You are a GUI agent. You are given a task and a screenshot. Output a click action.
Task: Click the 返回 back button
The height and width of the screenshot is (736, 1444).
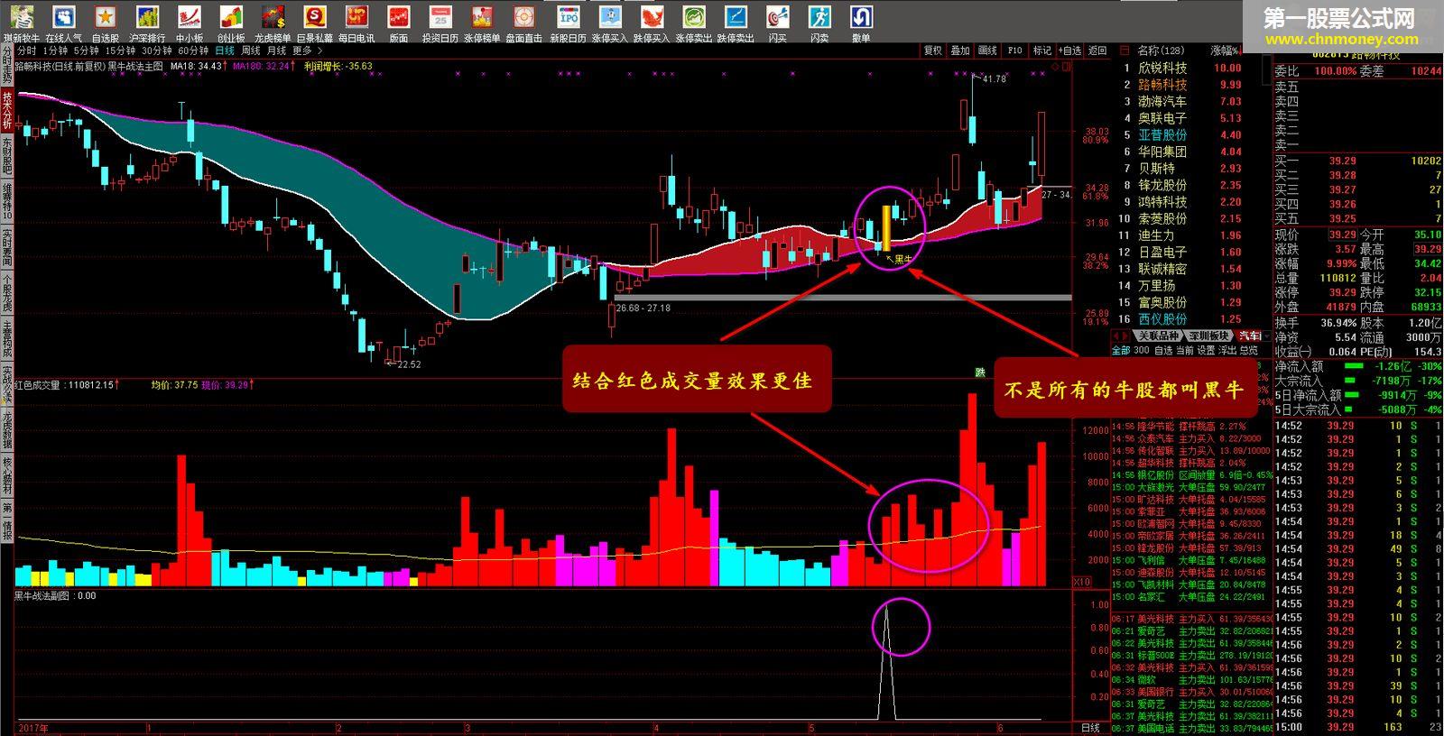1097,51
